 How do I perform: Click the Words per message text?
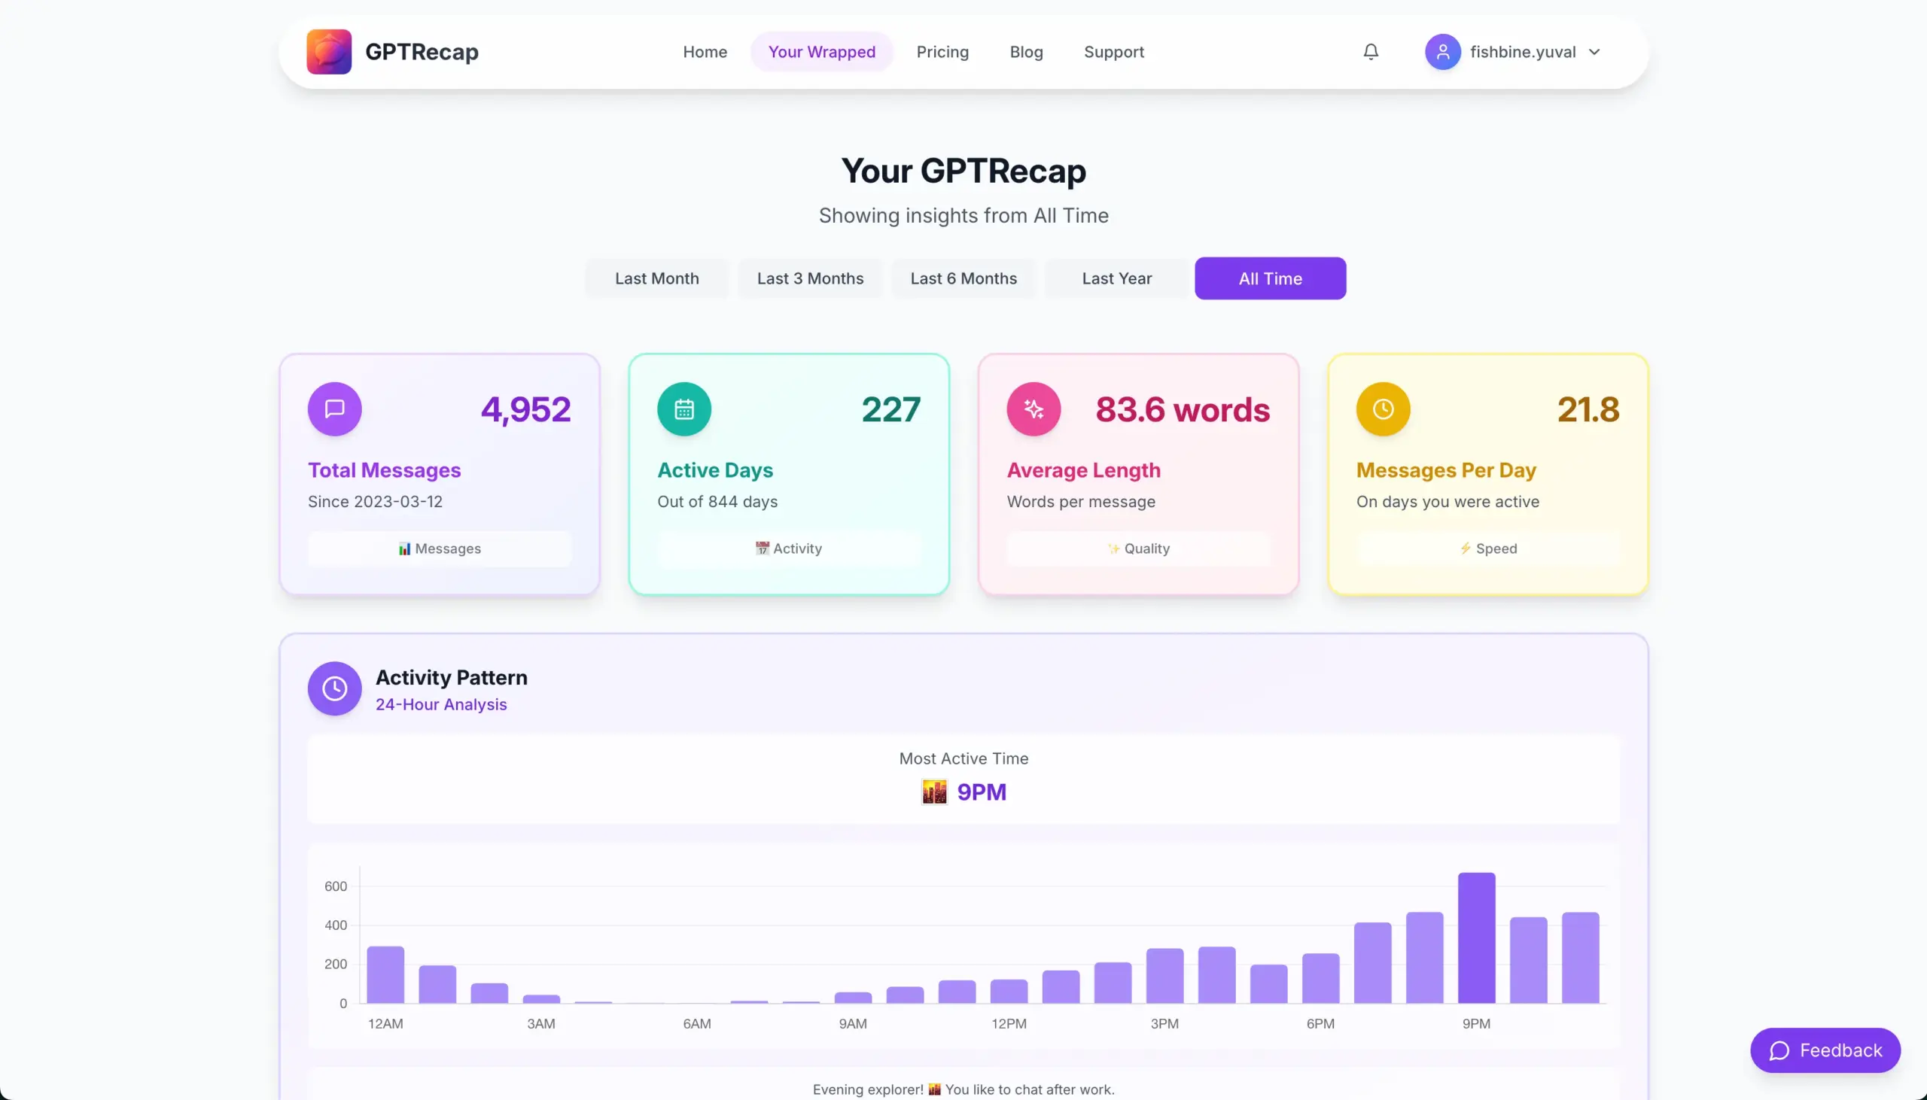[x=1081, y=502]
